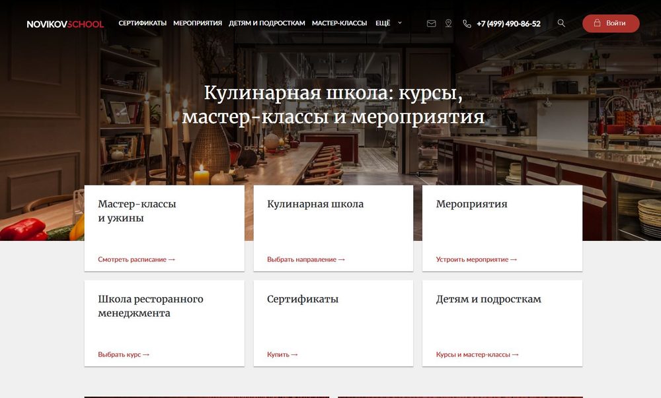Click Детям и подросткам card title
Image resolution: width=661 pixels, height=398 pixels.
pos(488,300)
